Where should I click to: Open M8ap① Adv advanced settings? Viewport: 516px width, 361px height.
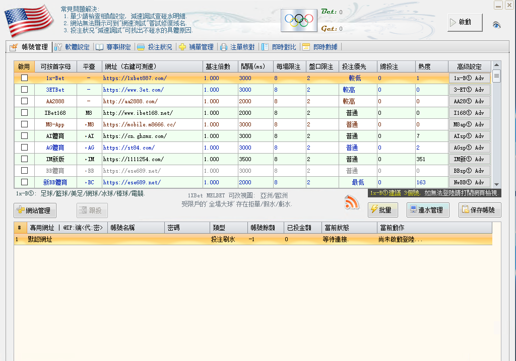click(x=469, y=124)
